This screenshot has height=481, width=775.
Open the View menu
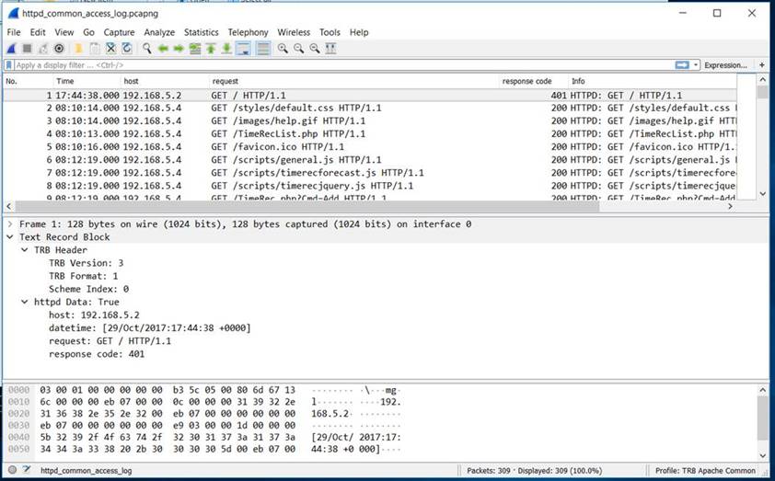click(64, 32)
